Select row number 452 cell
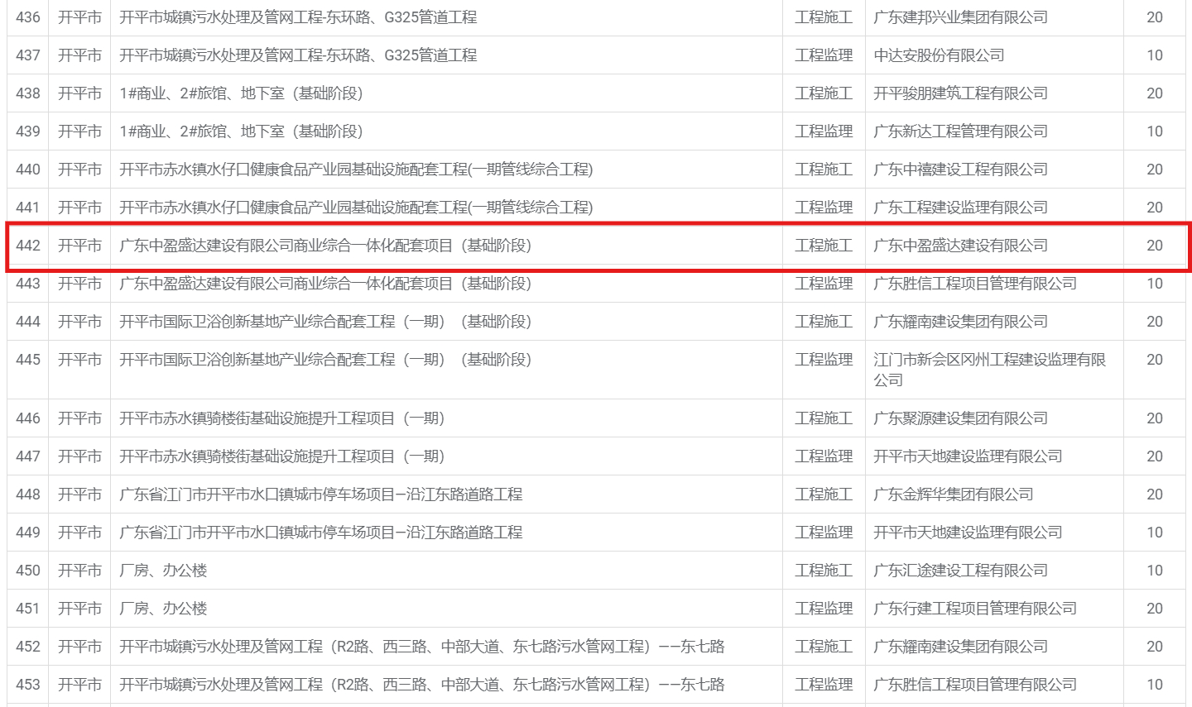 click(x=28, y=647)
